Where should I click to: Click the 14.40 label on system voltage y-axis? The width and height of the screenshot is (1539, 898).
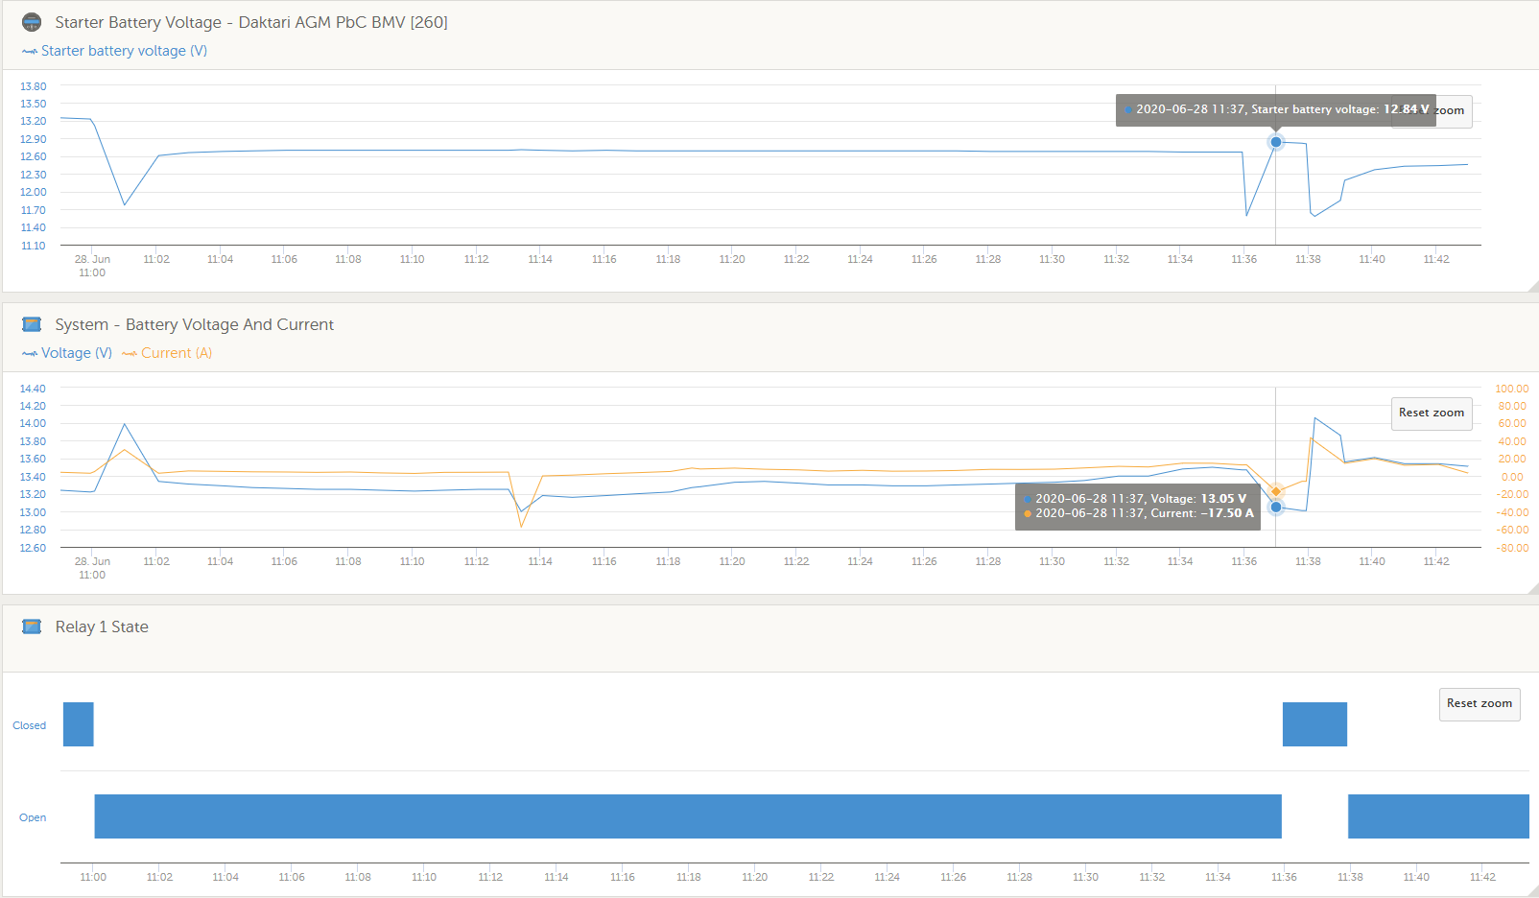tap(33, 389)
